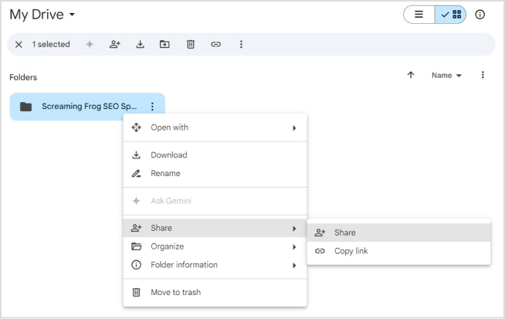The width and height of the screenshot is (505, 319).
Task: Open the Name sort dropdown
Action: pyautogui.click(x=447, y=76)
